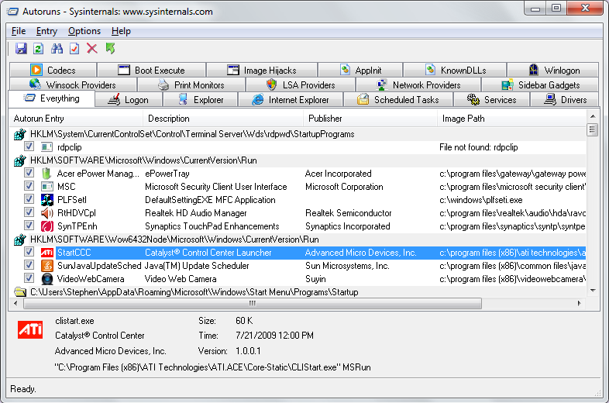
Task: Click the Publisher column header
Action: 325,119
